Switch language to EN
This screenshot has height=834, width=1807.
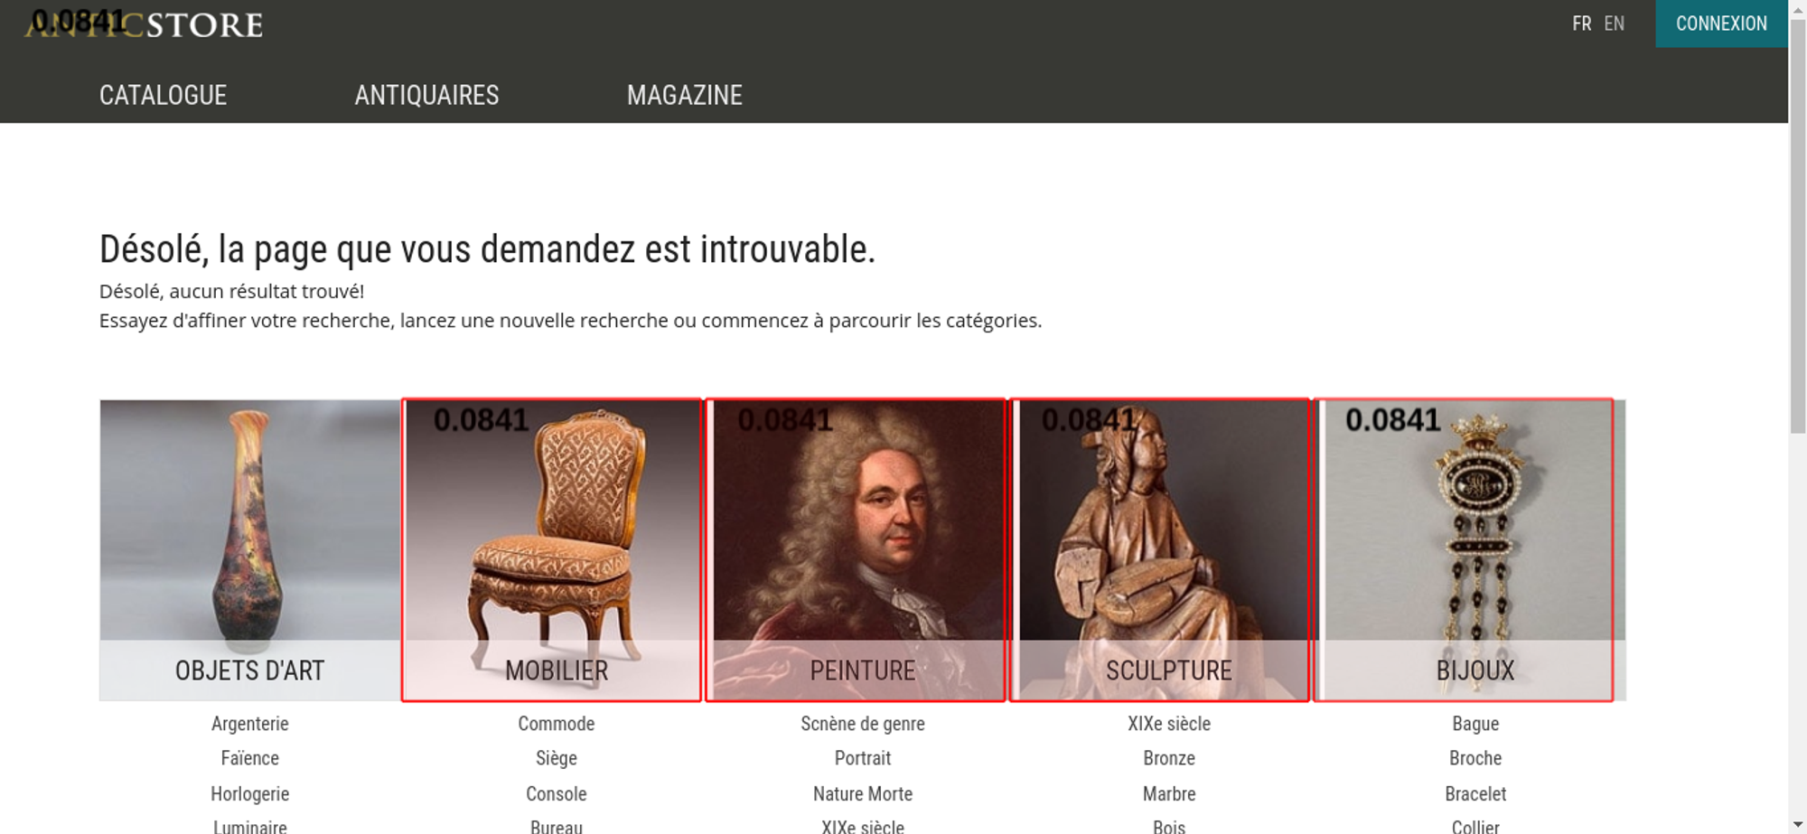(1614, 23)
